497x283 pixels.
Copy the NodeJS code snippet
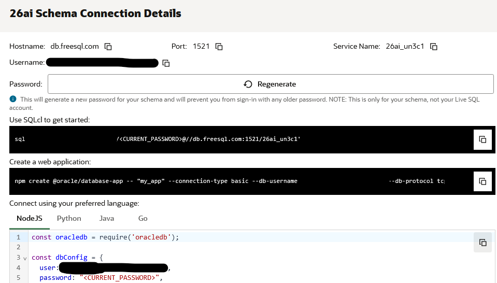pyautogui.click(x=482, y=242)
